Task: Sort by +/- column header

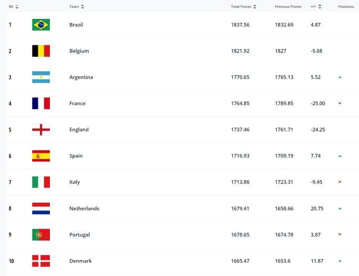Action: [316, 7]
